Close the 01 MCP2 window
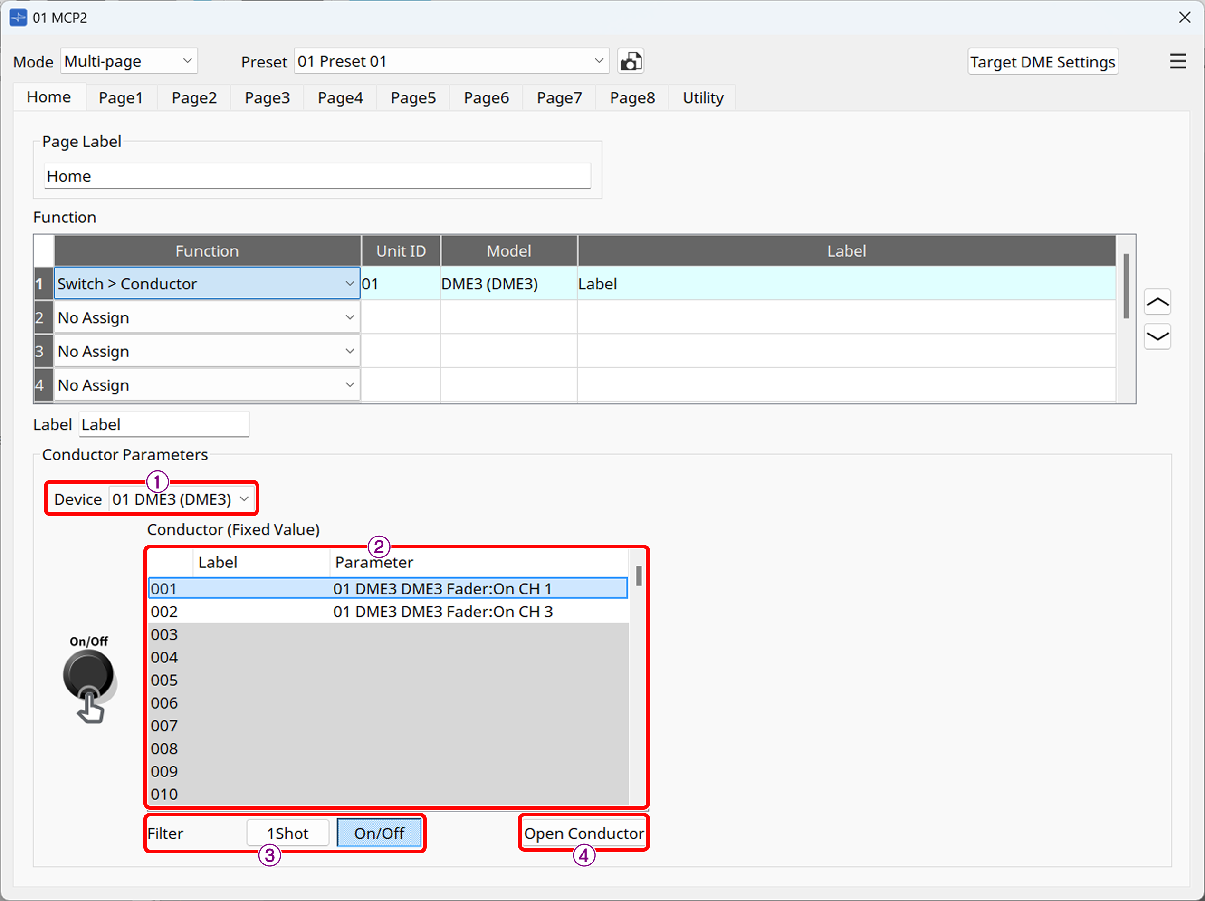This screenshot has height=901, width=1205. click(1184, 18)
